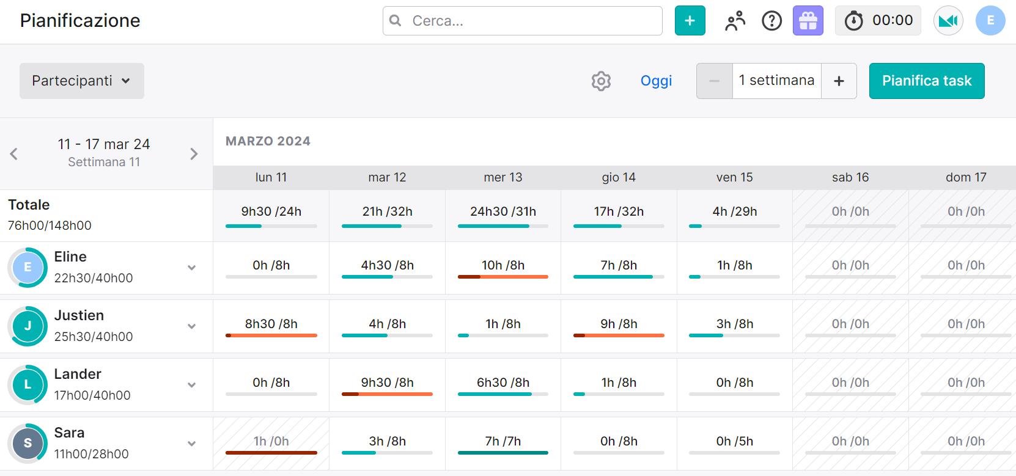Click the 11 - 17 mar 24 date range
Viewport: 1016px width, 476px height.
[104, 144]
